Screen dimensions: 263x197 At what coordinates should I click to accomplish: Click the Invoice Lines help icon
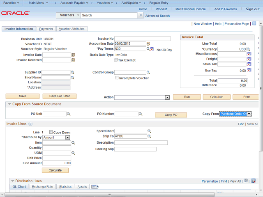coord(30,124)
